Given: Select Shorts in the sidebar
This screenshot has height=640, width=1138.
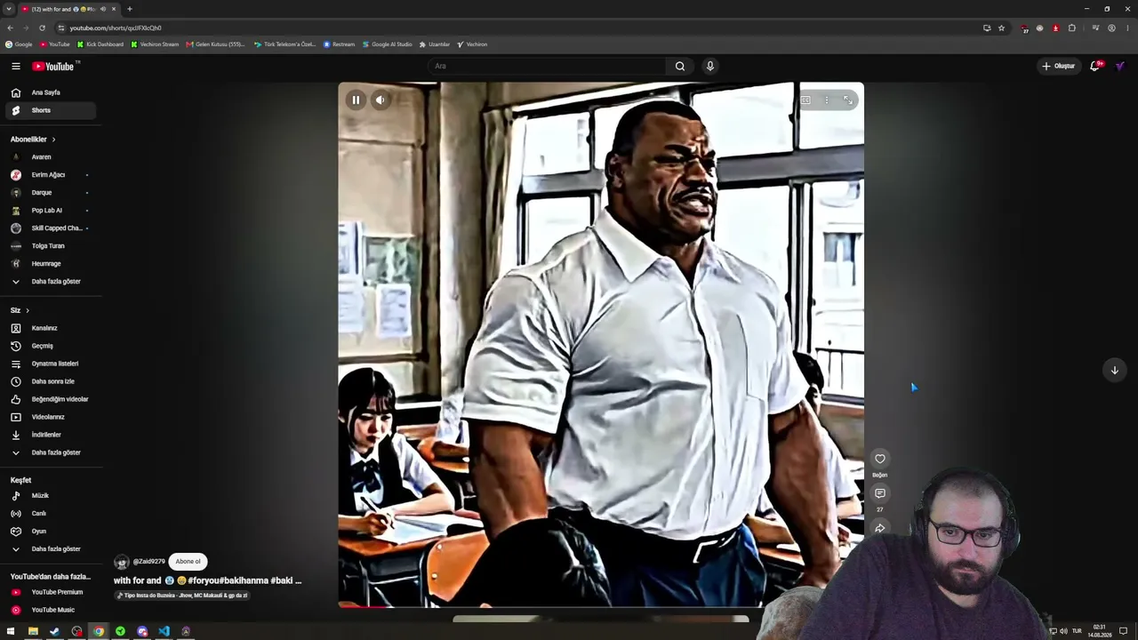Looking at the screenshot, I should point(50,110).
